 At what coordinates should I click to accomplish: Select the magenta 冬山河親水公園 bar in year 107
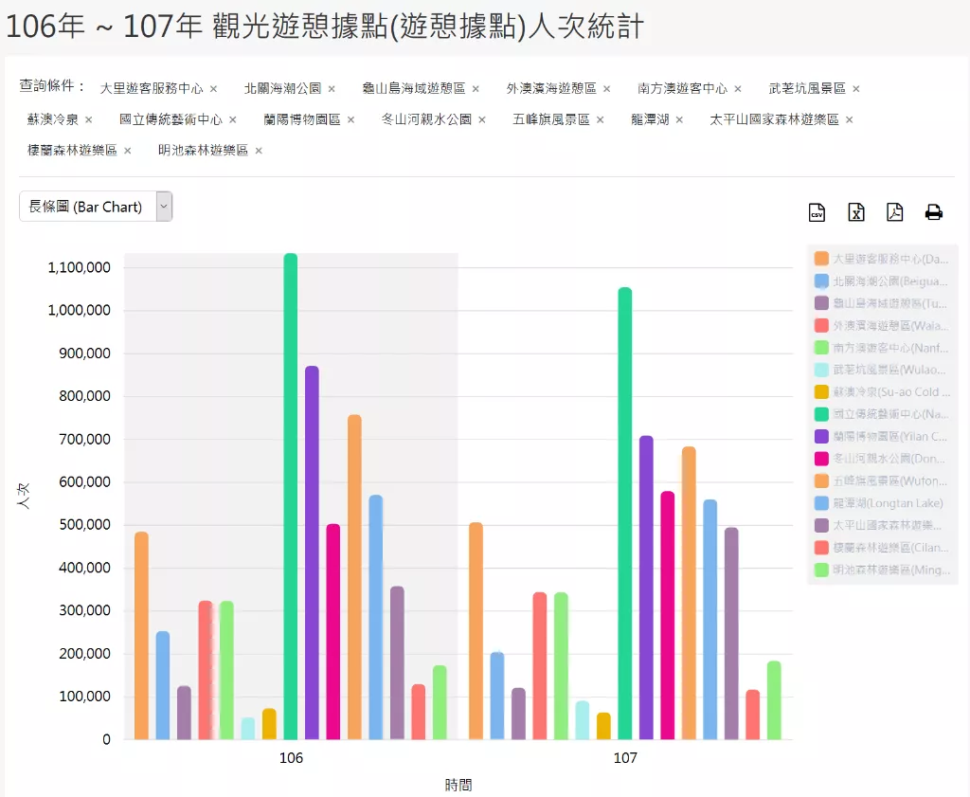pyautogui.click(x=668, y=616)
